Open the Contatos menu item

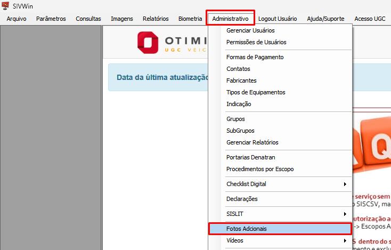point(238,69)
